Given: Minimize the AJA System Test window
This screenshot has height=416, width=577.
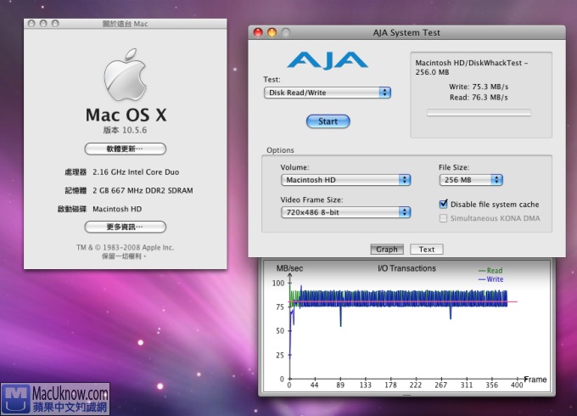Looking at the screenshot, I should [272, 32].
